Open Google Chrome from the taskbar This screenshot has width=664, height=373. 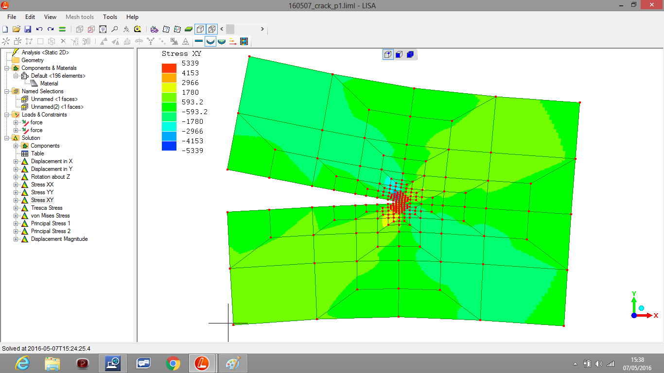[173, 363]
